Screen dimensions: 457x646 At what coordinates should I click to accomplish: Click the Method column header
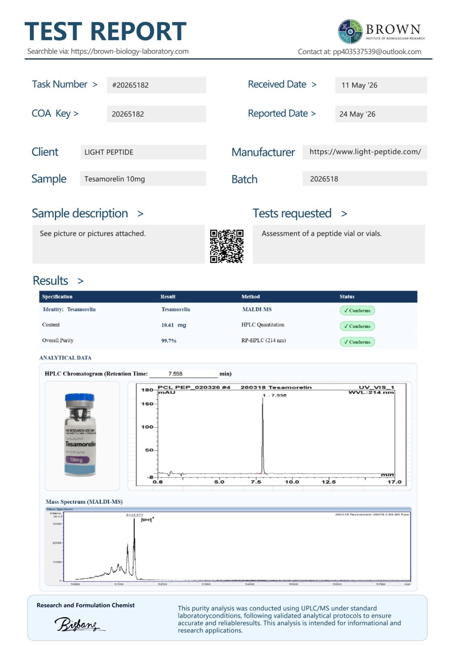coord(251,297)
